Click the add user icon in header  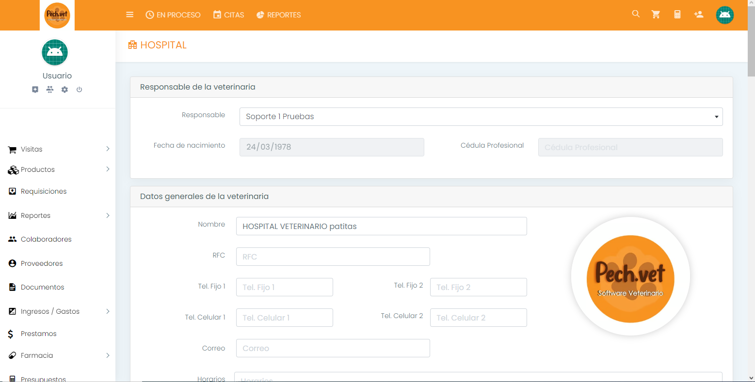699,15
